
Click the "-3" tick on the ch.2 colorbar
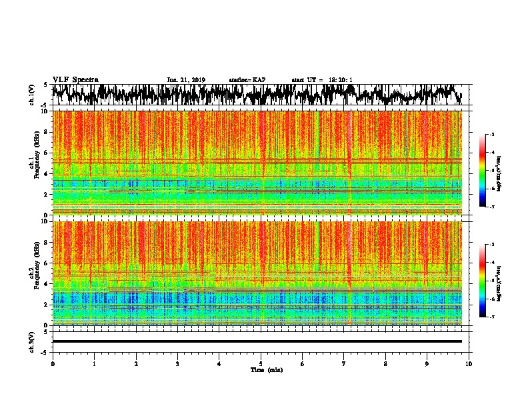click(491, 245)
